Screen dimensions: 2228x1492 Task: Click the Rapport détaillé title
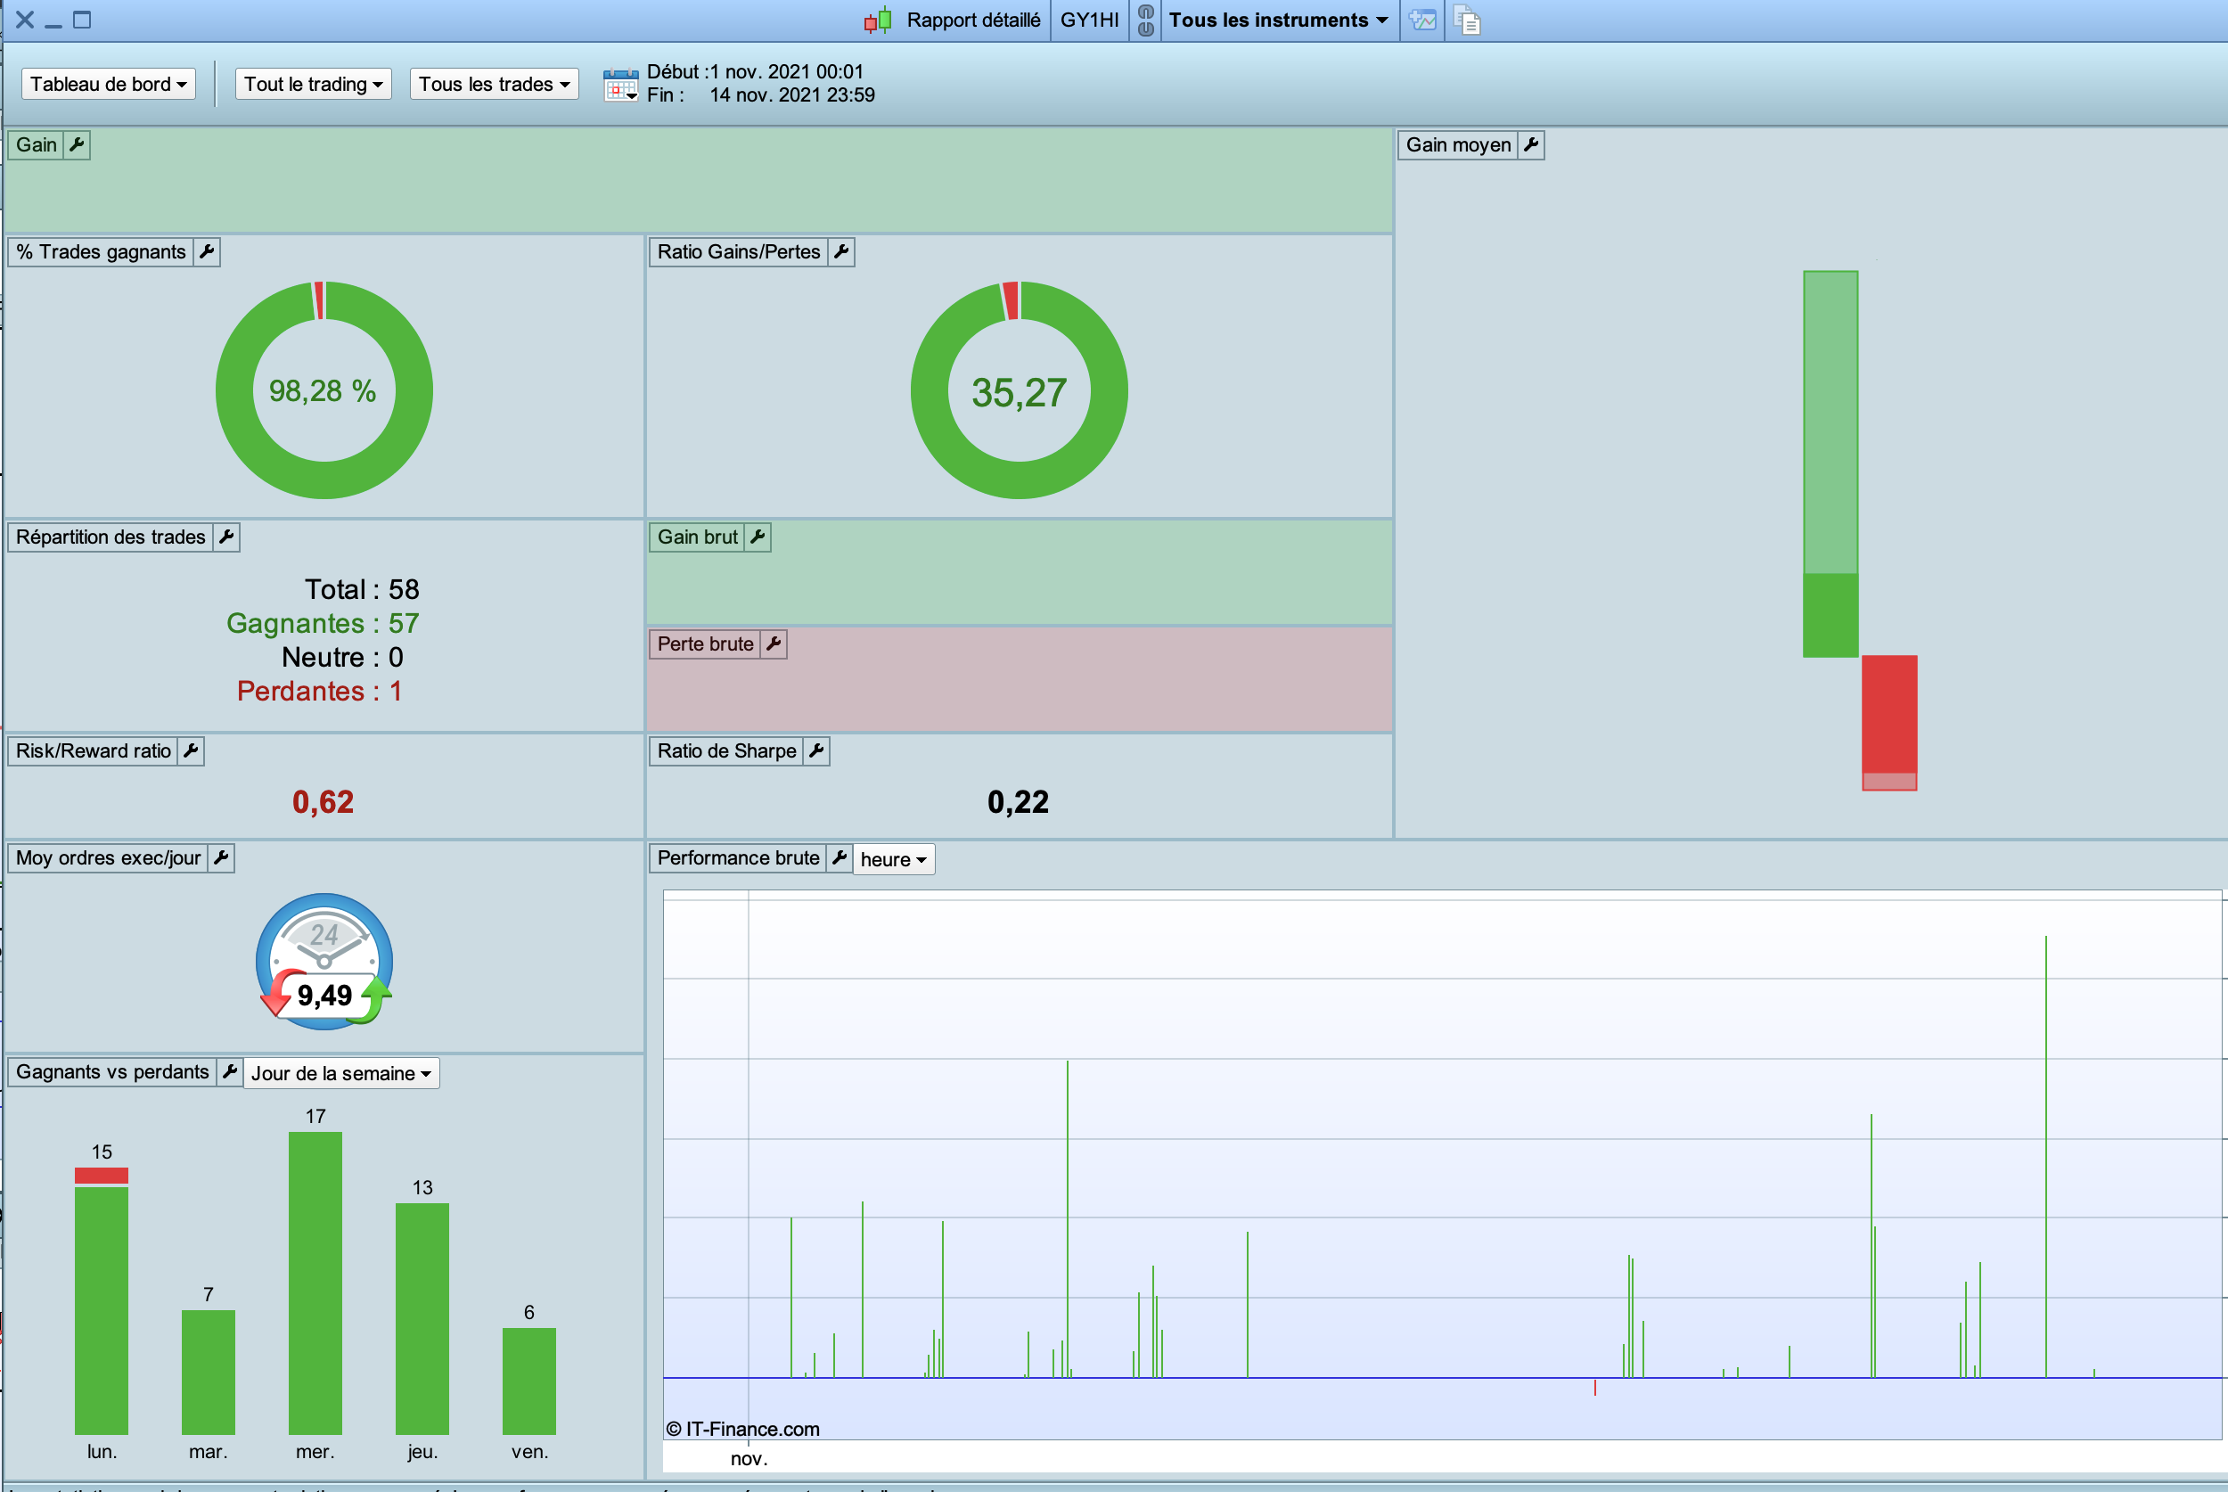(973, 20)
